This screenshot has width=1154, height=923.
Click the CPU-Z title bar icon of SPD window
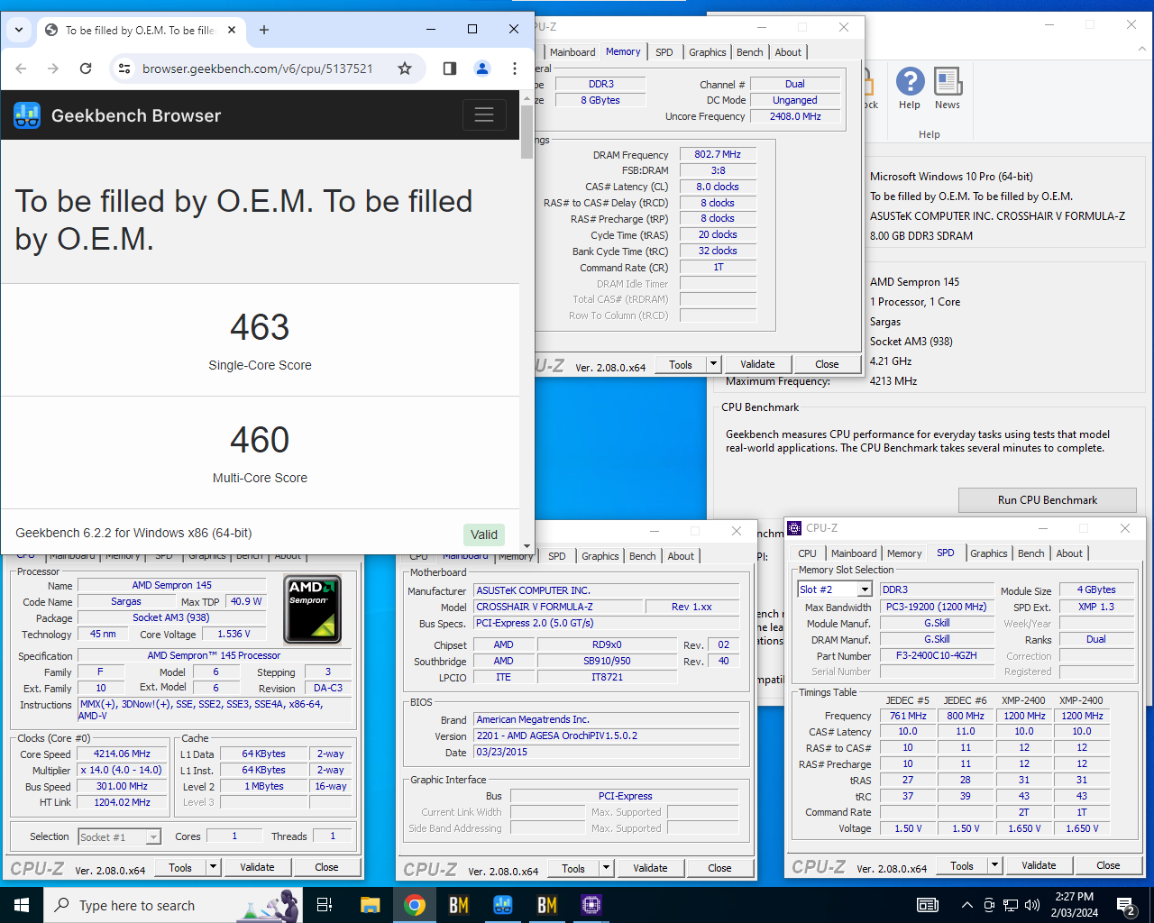(x=794, y=528)
